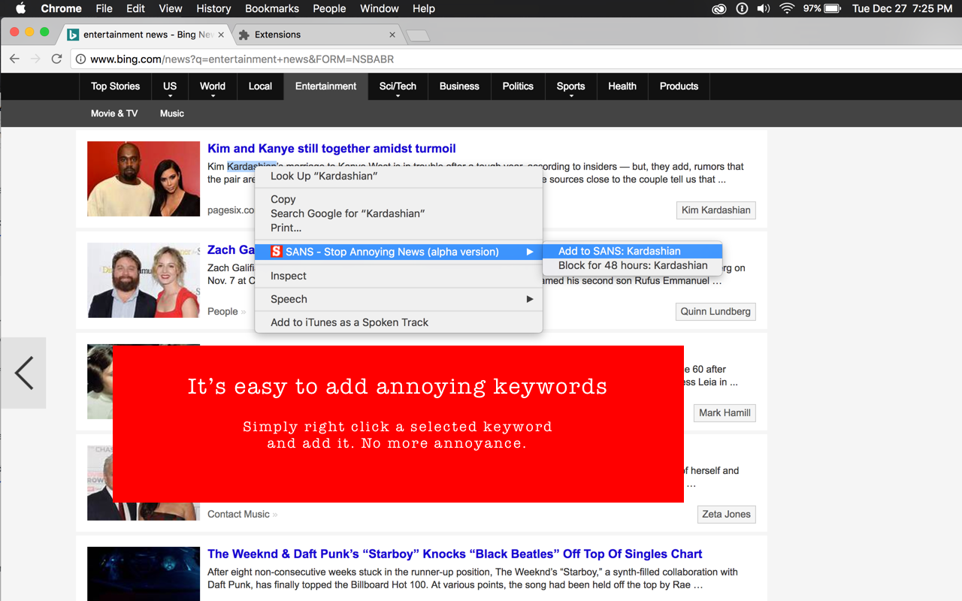Expand the Speech submenu
The width and height of the screenshot is (962, 601).
coord(398,299)
